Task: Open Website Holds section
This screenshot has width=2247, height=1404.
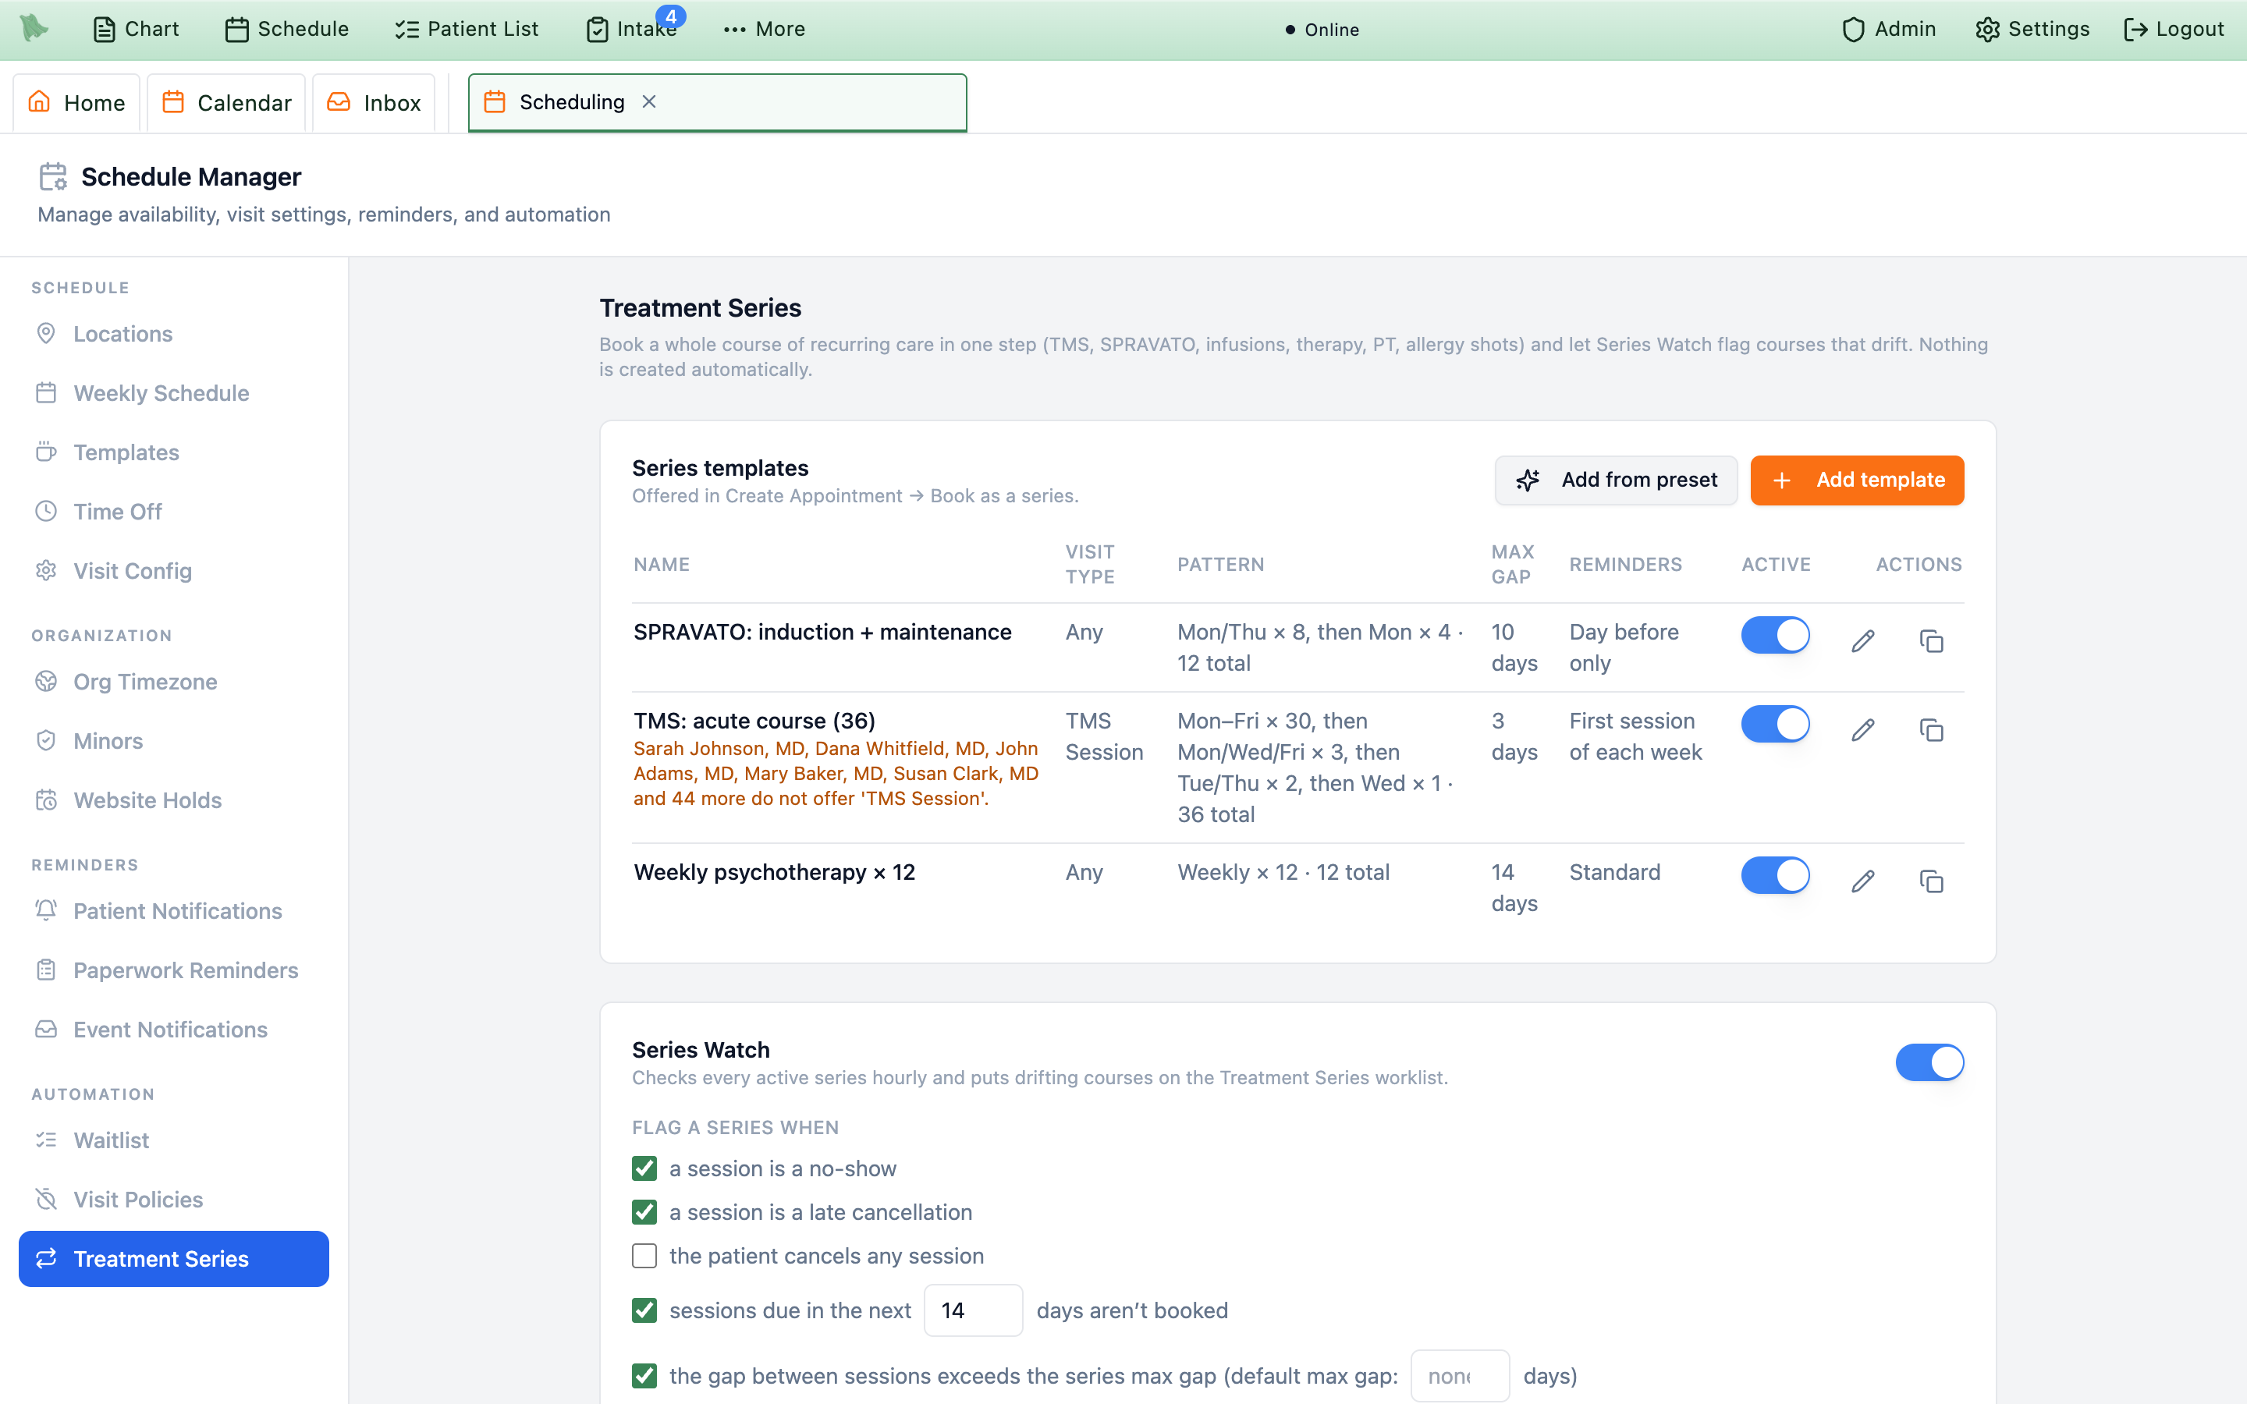Action: tap(174, 800)
